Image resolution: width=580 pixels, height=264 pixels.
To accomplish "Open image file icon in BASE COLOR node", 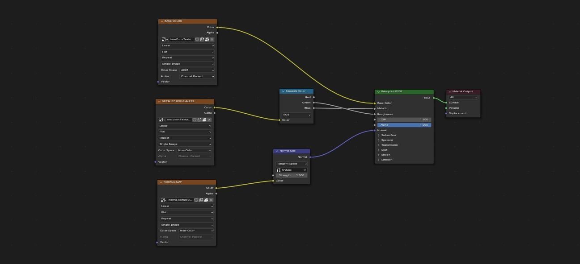I will (x=207, y=39).
